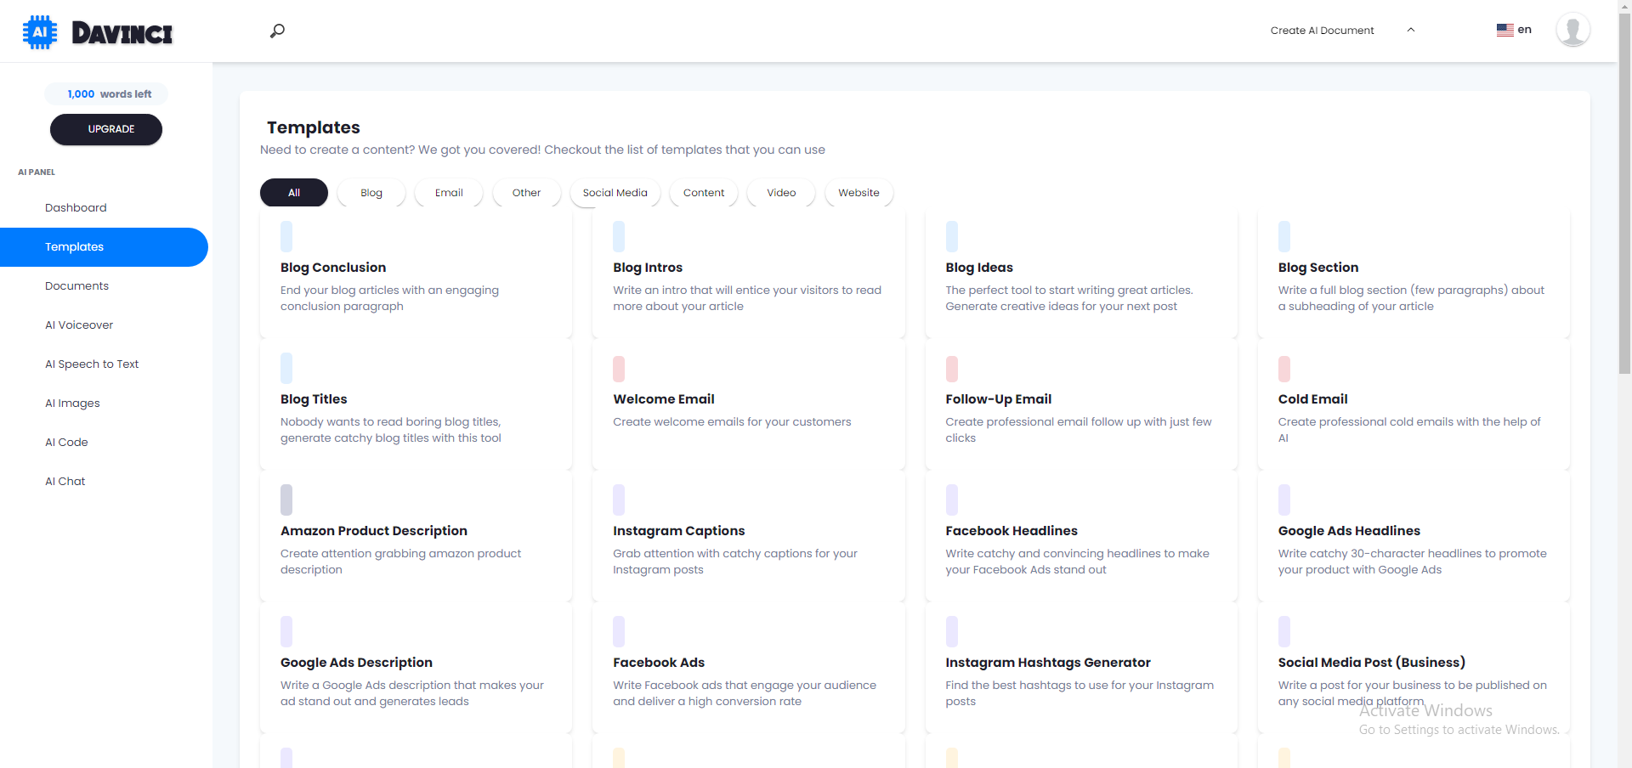Image resolution: width=1632 pixels, height=768 pixels.
Task: Click the Instagram Hashtags Generator icon
Action: [952, 631]
